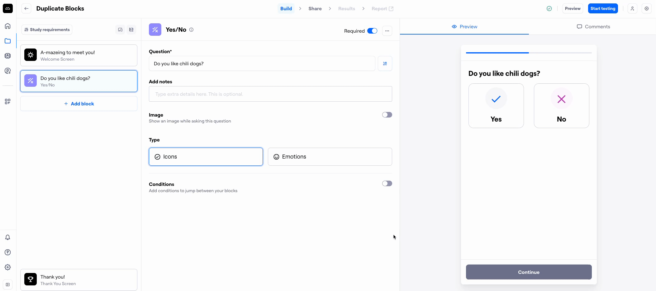Switch to the Comments tab
656x291 pixels.
(593, 27)
